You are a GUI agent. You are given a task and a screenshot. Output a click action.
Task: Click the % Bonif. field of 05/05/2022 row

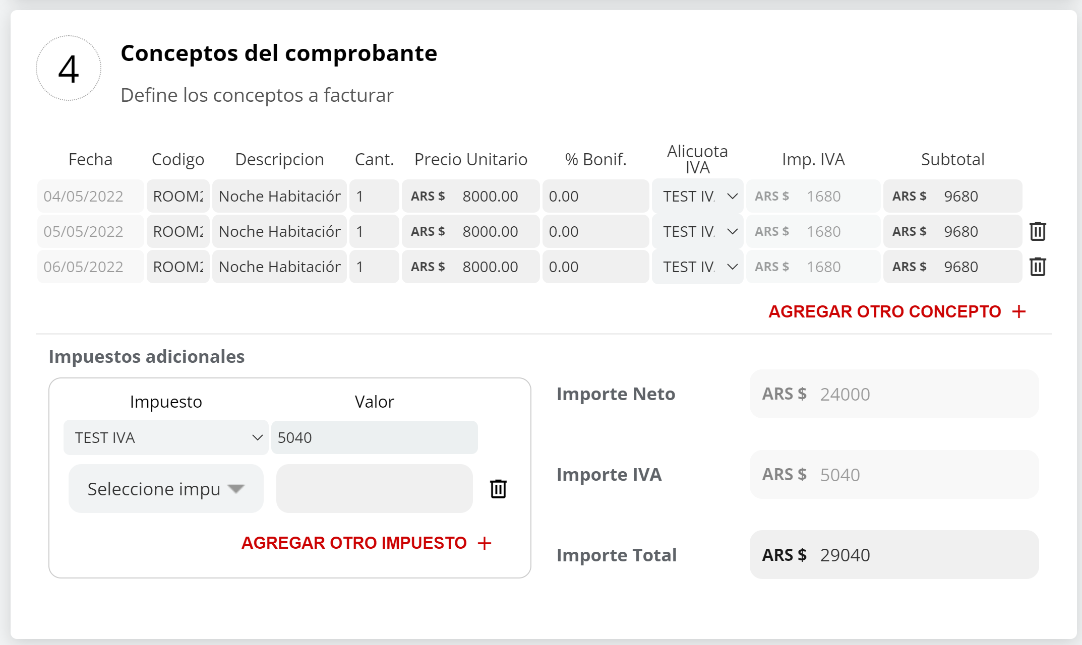(x=595, y=231)
